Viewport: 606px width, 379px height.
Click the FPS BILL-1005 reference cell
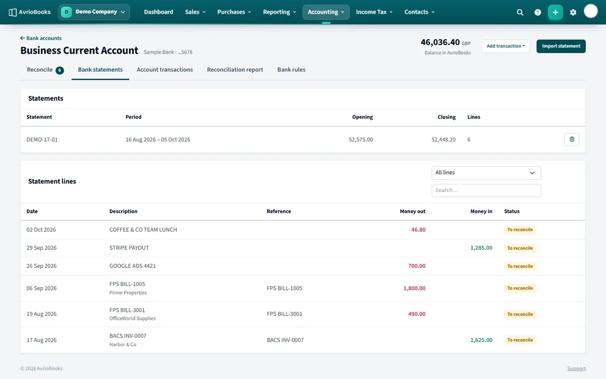(x=285, y=288)
